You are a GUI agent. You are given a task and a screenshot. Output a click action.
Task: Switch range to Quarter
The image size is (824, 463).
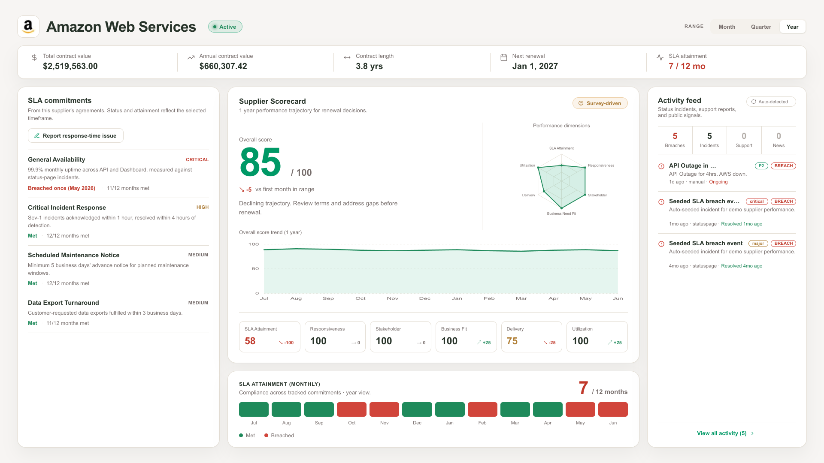pos(761,27)
